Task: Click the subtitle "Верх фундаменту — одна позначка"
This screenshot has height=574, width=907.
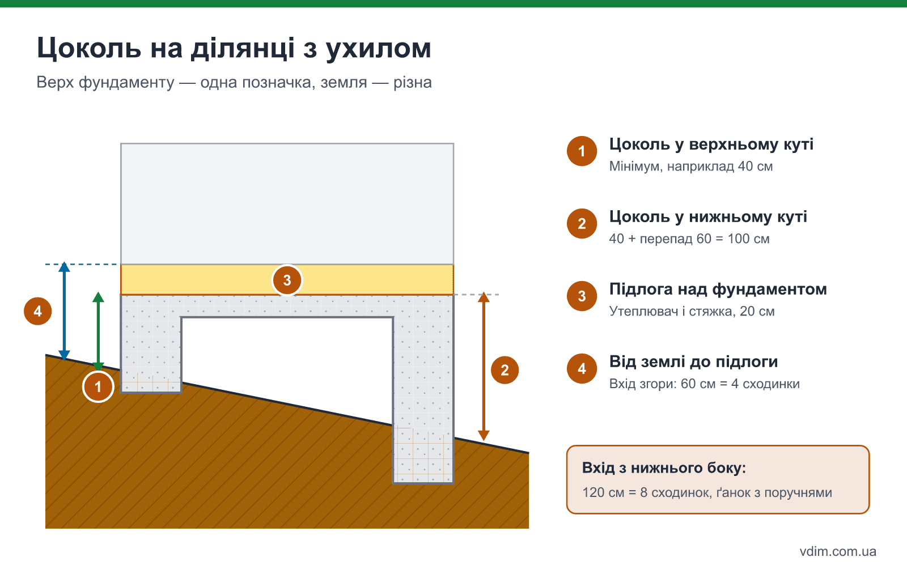Action: point(175,83)
